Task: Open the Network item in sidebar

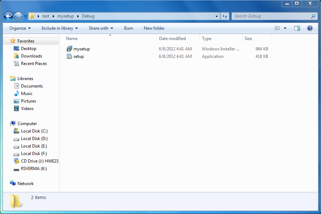Action: [25, 183]
